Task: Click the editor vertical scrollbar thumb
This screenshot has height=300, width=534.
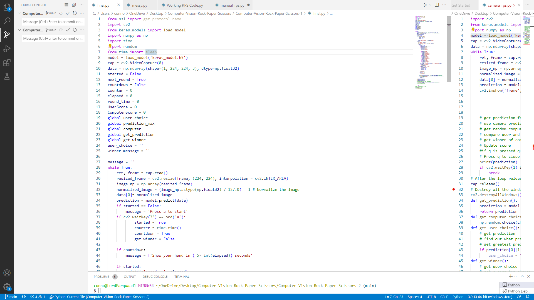Action: pos(449,49)
